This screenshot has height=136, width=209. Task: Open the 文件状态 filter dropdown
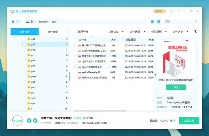[x=116, y=32]
